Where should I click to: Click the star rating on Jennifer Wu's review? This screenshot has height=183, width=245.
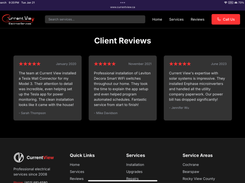click(x=180, y=64)
